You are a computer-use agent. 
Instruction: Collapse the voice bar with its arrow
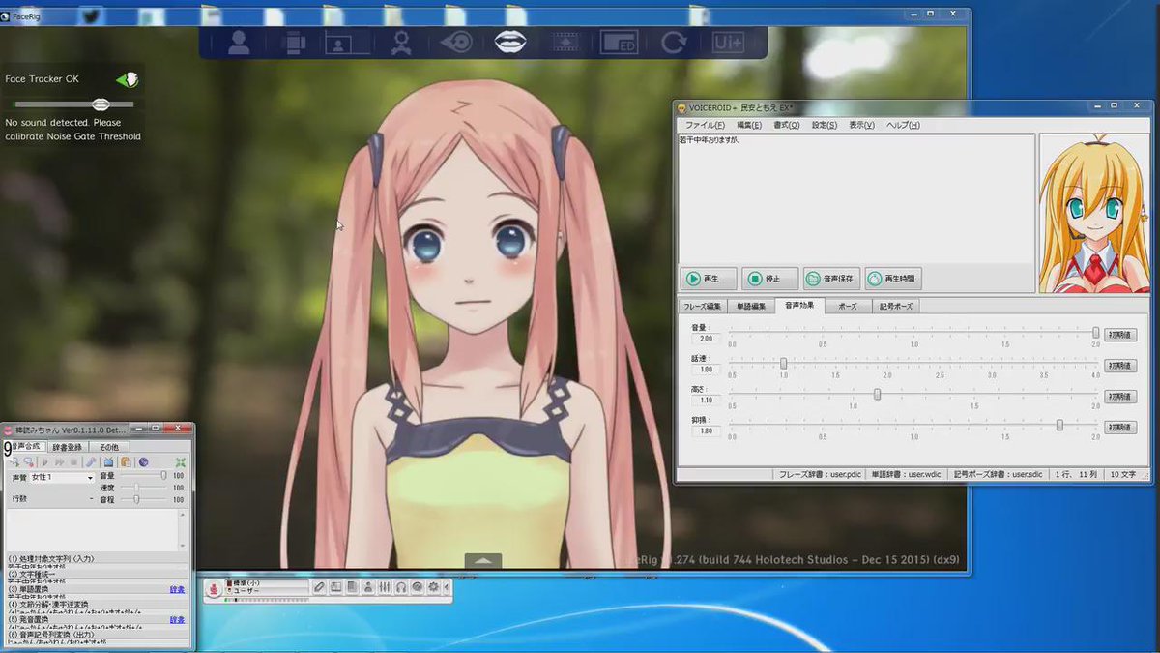pyautogui.click(x=447, y=587)
